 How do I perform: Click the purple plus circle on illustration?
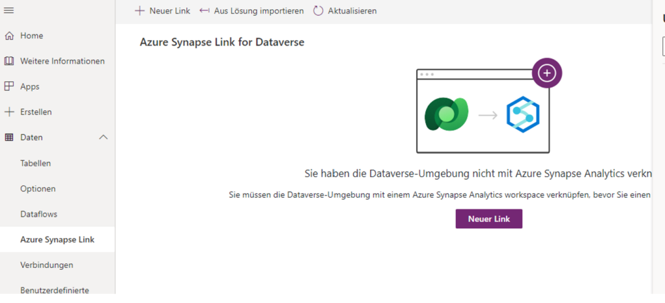(547, 73)
